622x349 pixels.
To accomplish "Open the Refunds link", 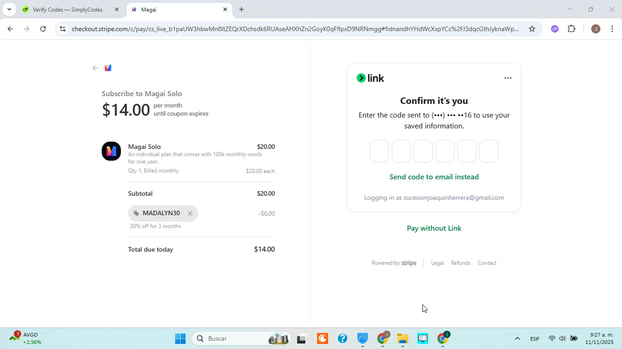I will point(461,263).
